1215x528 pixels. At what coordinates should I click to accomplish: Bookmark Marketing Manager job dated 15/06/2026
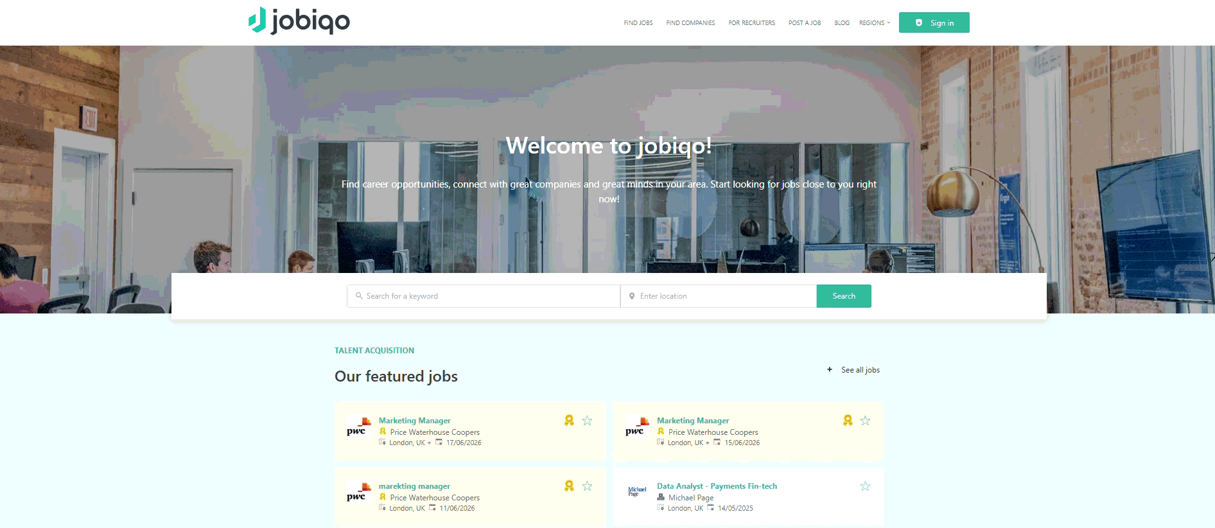point(865,421)
